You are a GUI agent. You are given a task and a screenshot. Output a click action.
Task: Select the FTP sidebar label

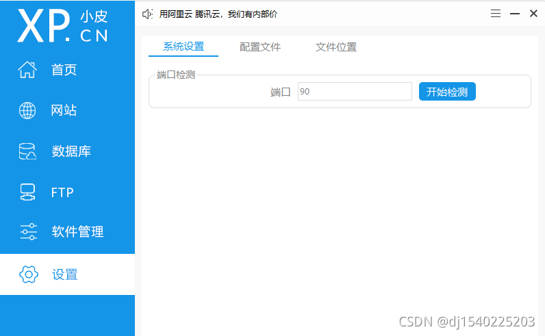point(62,192)
